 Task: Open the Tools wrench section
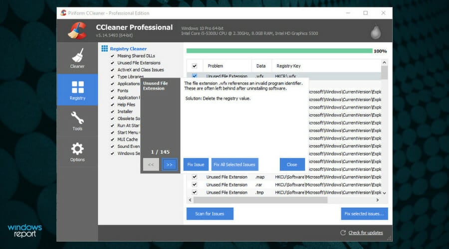click(77, 121)
